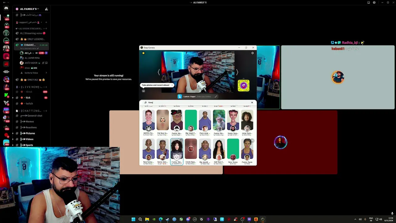Click Invite to Voice
The height and width of the screenshot is (223, 396).
[32, 73]
